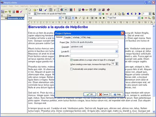Add style with green plus beside TopicText
Screen dimensions: 156x117
142,18
